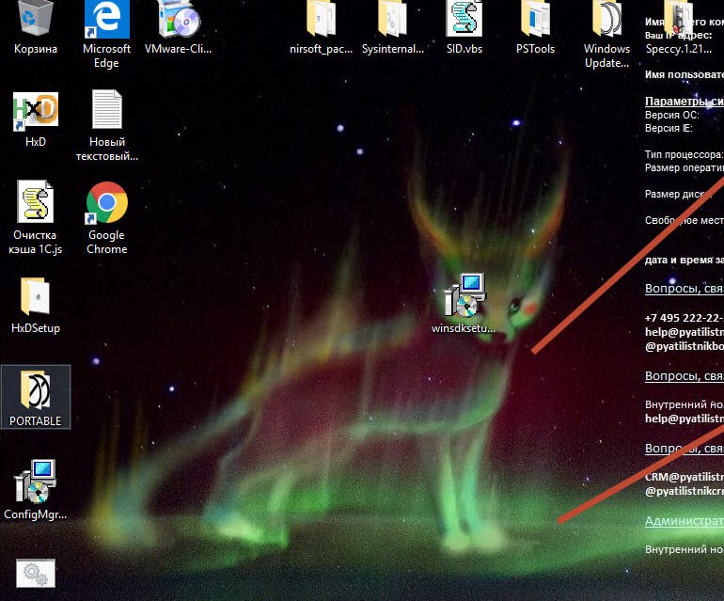724x601 pixels.
Task: Click the Размер оператив... label
Action: click(x=684, y=167)
